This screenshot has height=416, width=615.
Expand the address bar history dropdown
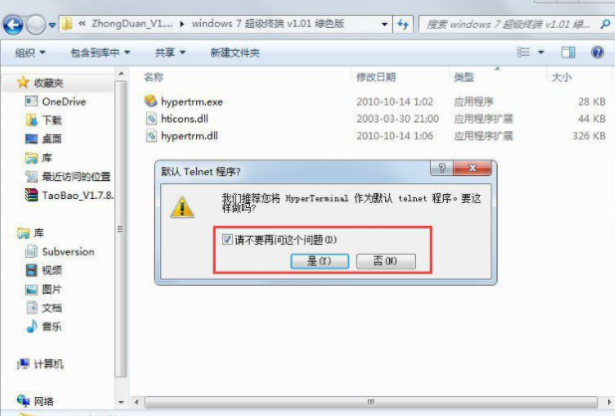tap(384, 25)
